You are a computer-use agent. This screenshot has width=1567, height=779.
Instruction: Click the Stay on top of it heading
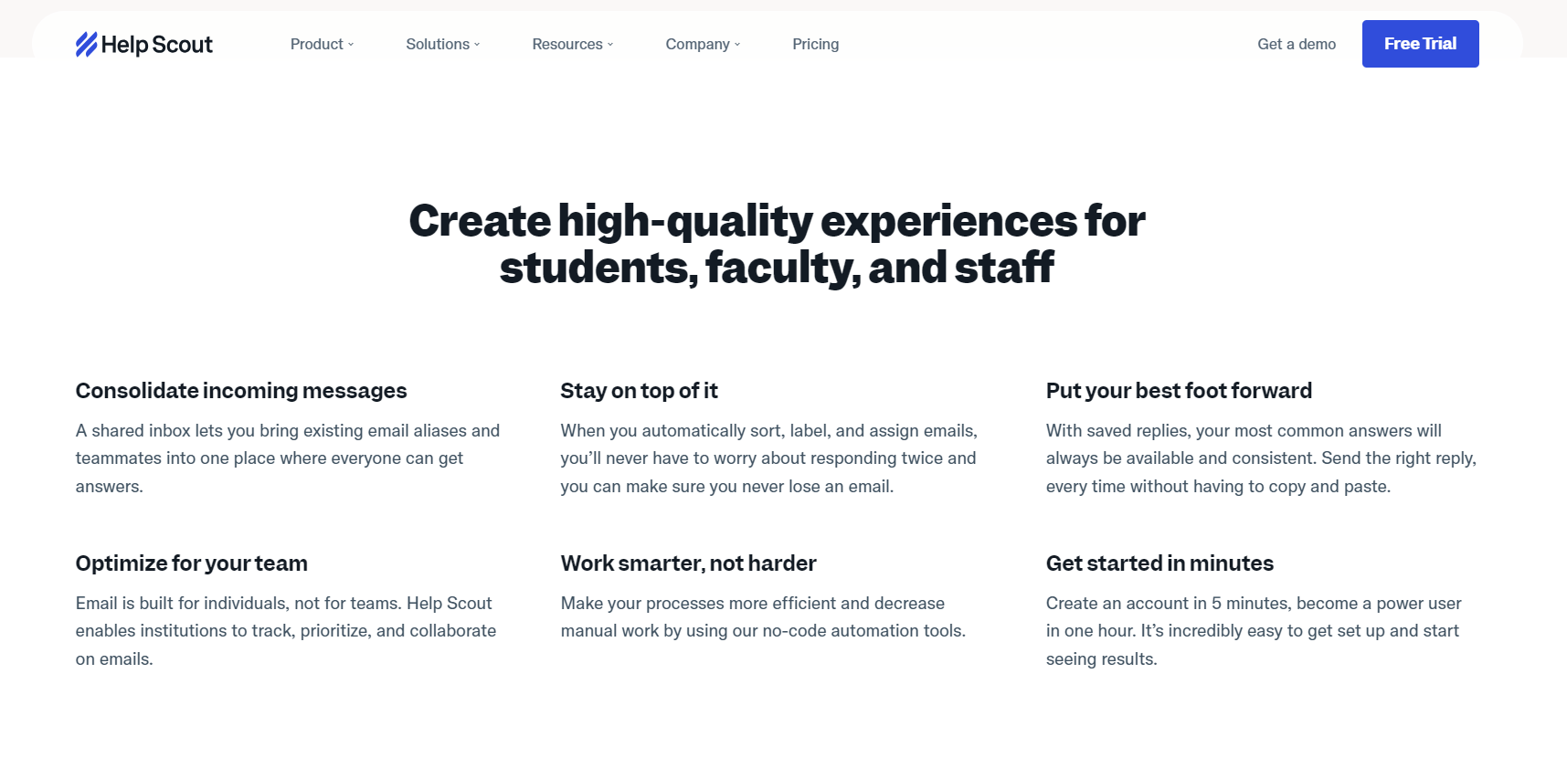(639, 391)
